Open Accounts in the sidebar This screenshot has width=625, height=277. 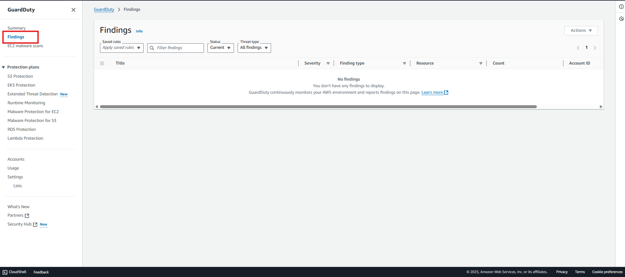coord(16,159)
